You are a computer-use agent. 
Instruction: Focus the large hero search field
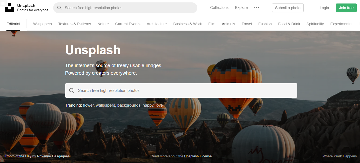pos(181,90)
